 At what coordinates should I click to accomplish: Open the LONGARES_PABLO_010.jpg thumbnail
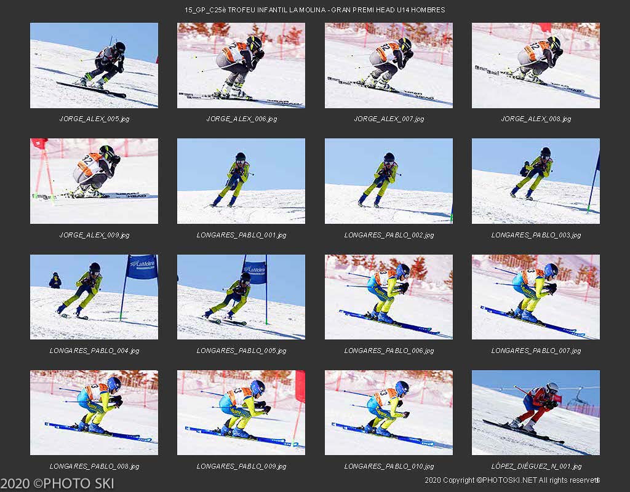[x=389, y=413]
